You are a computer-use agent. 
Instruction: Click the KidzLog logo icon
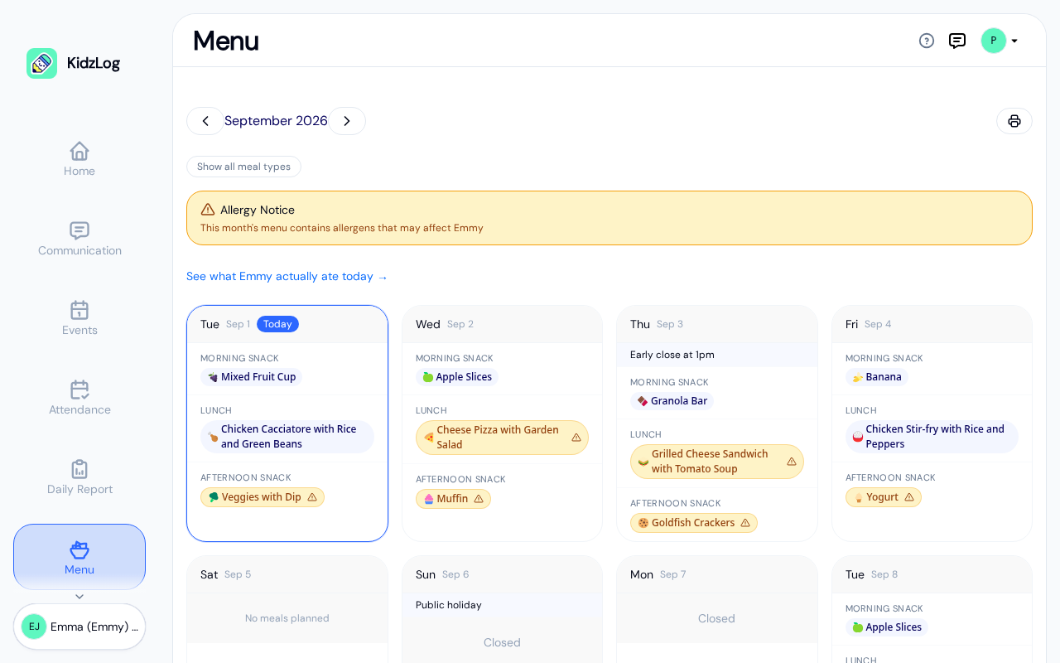[x=41, y=63]
